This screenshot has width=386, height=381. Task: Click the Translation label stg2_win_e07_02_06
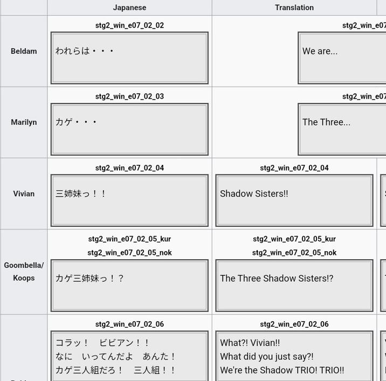294,324
